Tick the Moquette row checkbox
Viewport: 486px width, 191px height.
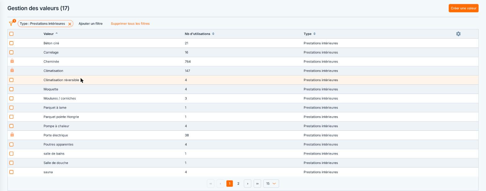[x=11, y=89]
